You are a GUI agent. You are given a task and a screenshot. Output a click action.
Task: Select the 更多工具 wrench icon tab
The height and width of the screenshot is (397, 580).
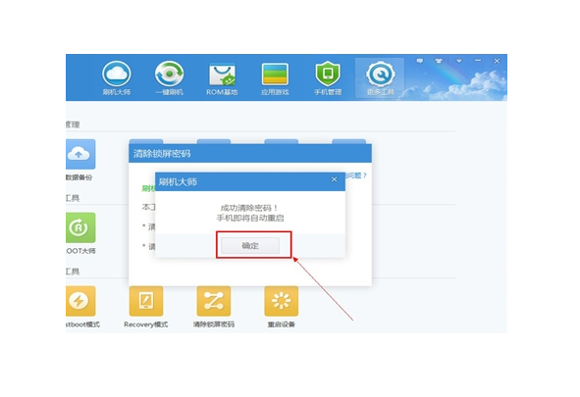[380, 78]
